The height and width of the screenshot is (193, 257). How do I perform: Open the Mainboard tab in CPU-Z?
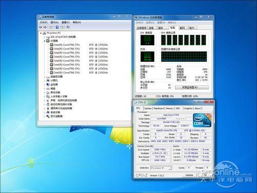coord(159,109)
